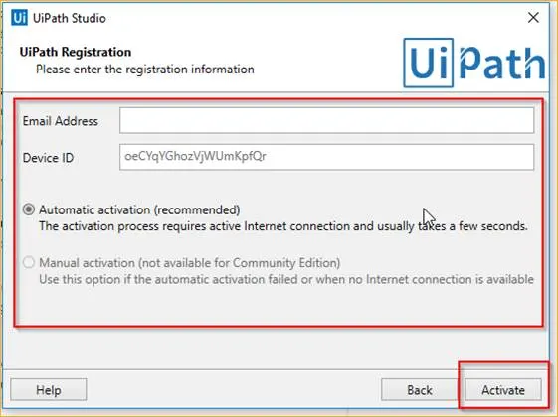Click the Email Address label
Screen dimensions: 558x417
pos(60,121)
